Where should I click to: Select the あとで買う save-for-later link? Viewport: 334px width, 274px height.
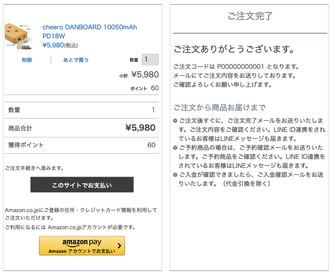(x=76, y=60)
